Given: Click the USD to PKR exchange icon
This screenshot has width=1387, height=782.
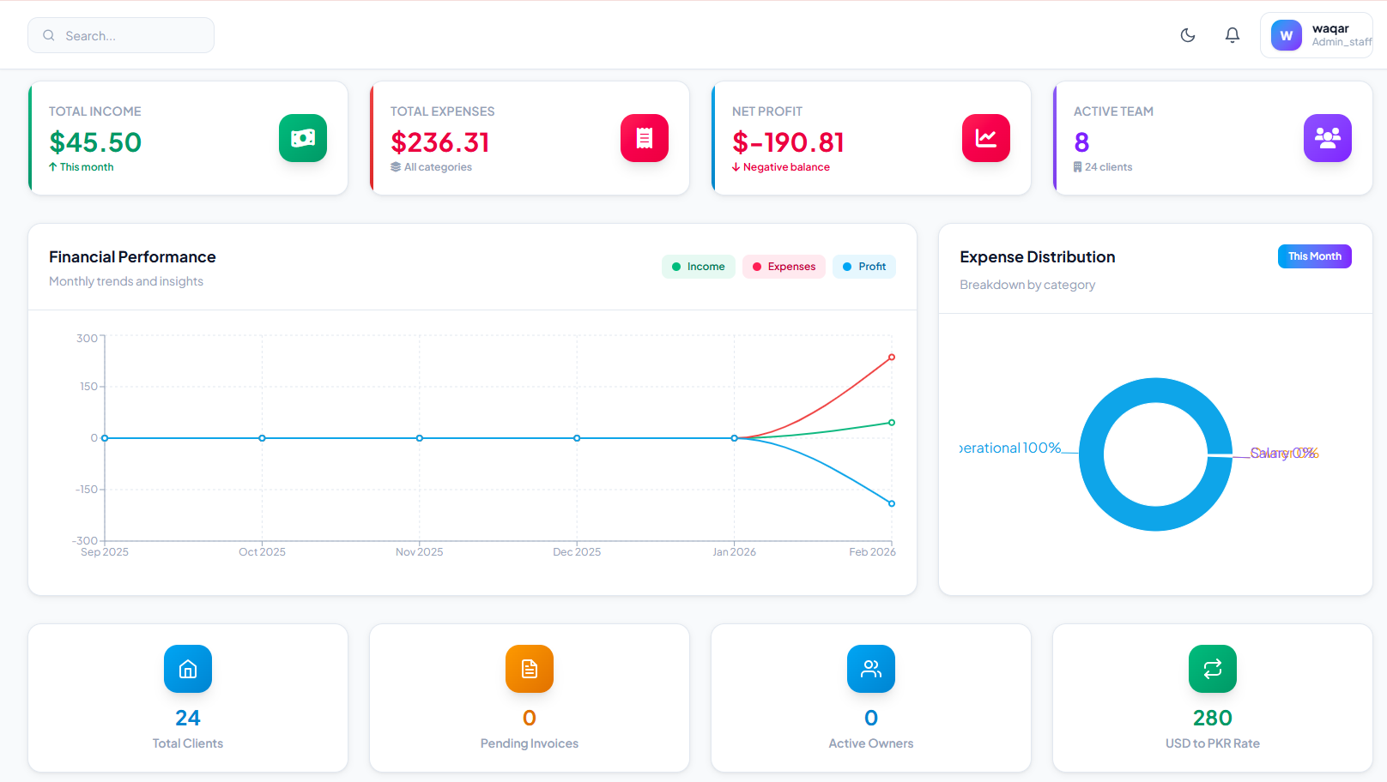Looking at the screenshot, I should coord(1212,669).
